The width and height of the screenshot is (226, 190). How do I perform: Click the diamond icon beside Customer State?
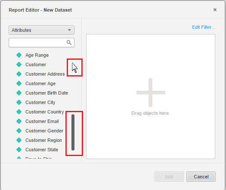click(19, 150)
